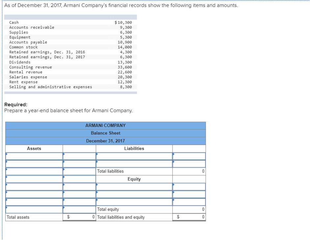Click the 'Rent expense' row label
Viewport: 310px width, 240px height.
click(23, 82)
